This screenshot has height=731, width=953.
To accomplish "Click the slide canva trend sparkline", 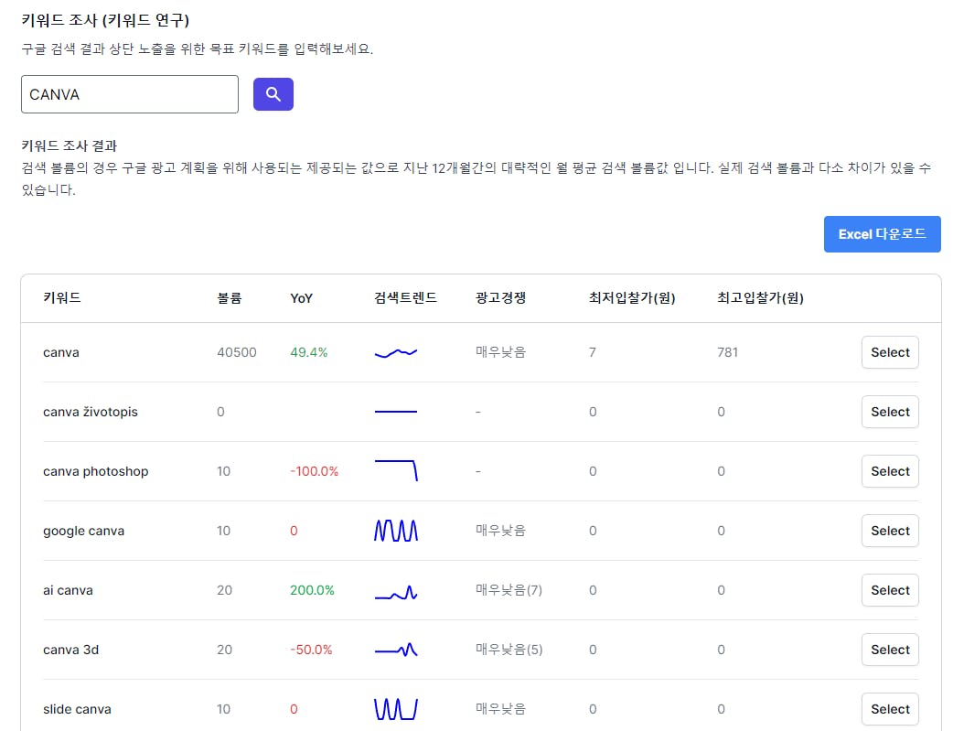I will pos(396,709).
